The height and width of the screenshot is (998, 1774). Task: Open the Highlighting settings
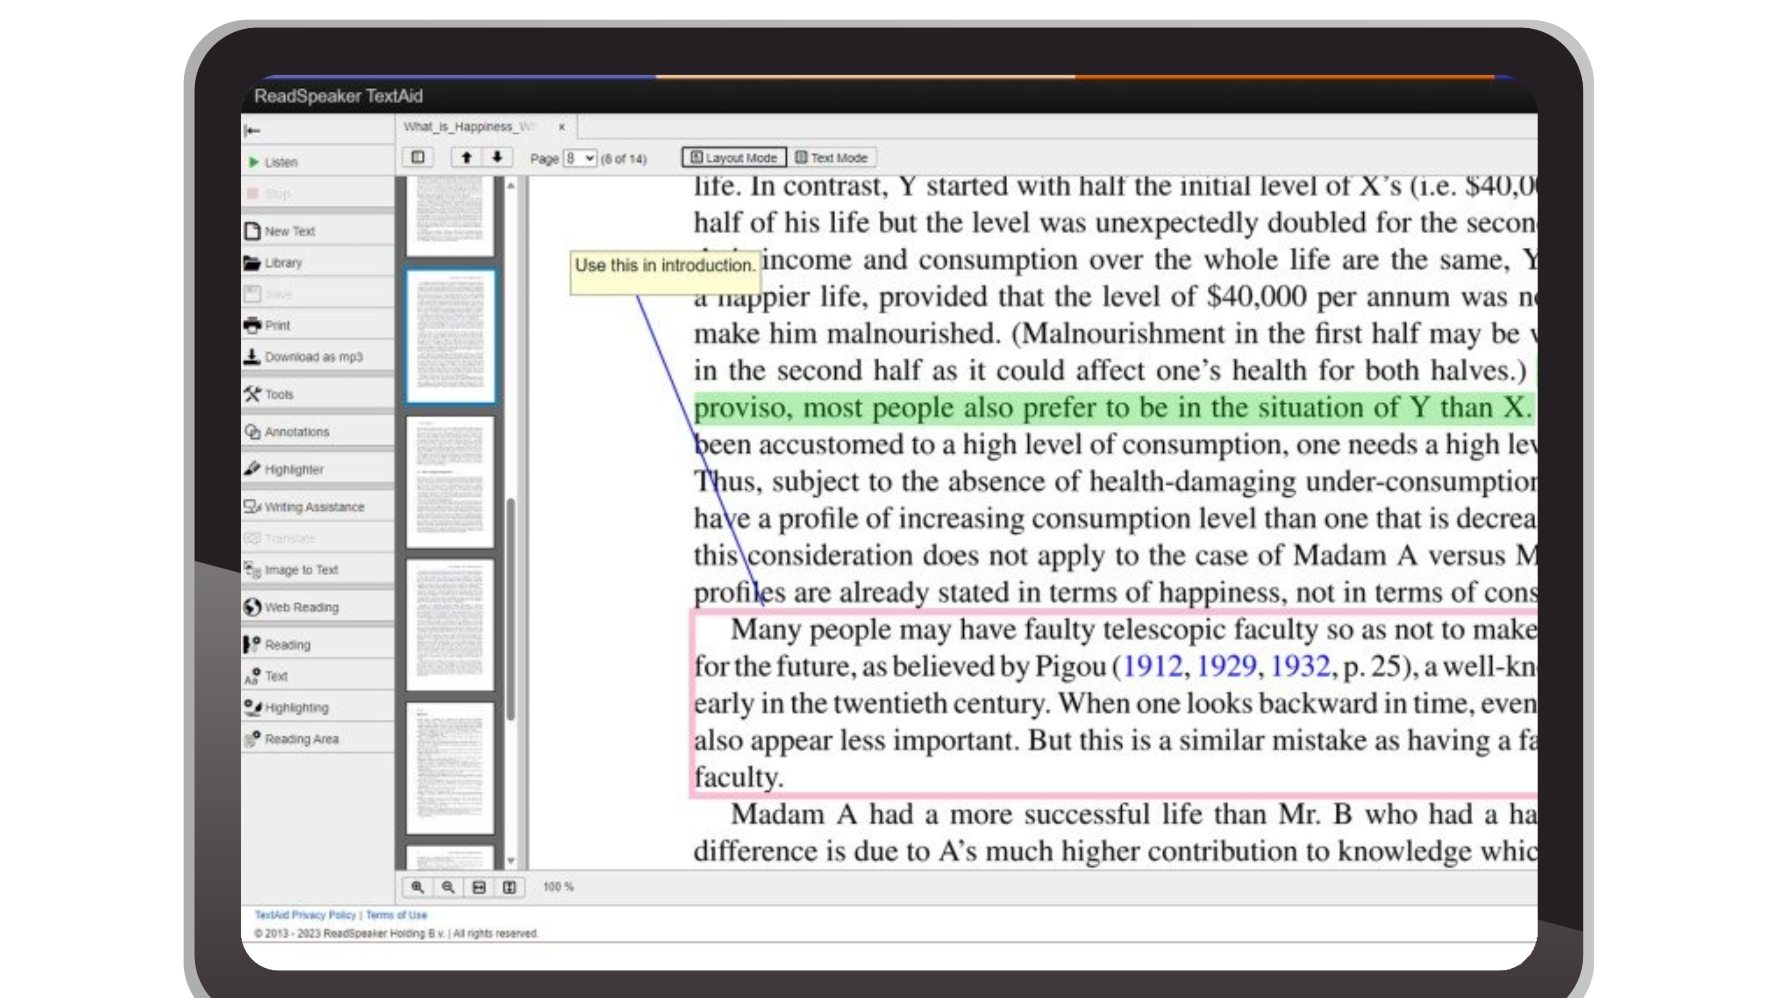tap(317, 707)
